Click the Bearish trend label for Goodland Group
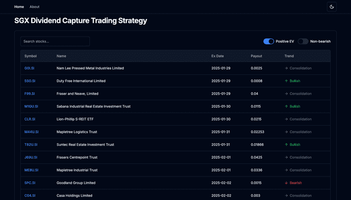The image size is (351, 200). pyautogui.click(x=296, y=183)
